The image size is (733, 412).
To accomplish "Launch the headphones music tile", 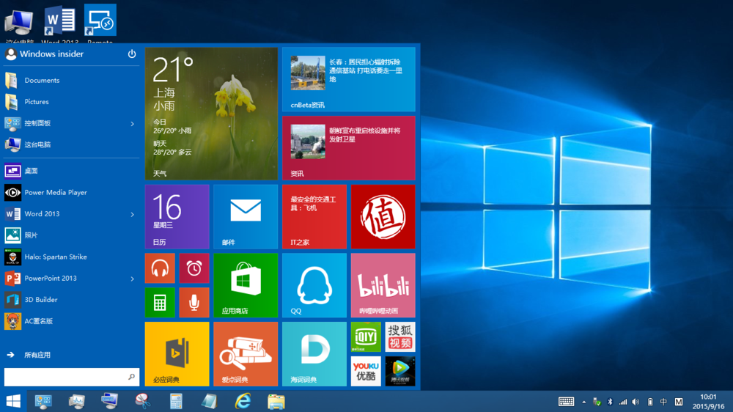I will click(x=160, y=268).
